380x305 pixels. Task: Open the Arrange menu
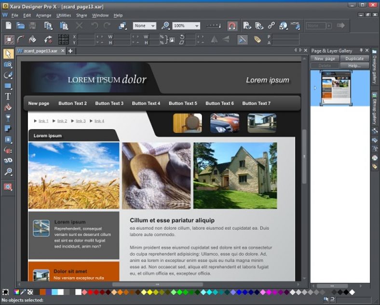[43, 15]
